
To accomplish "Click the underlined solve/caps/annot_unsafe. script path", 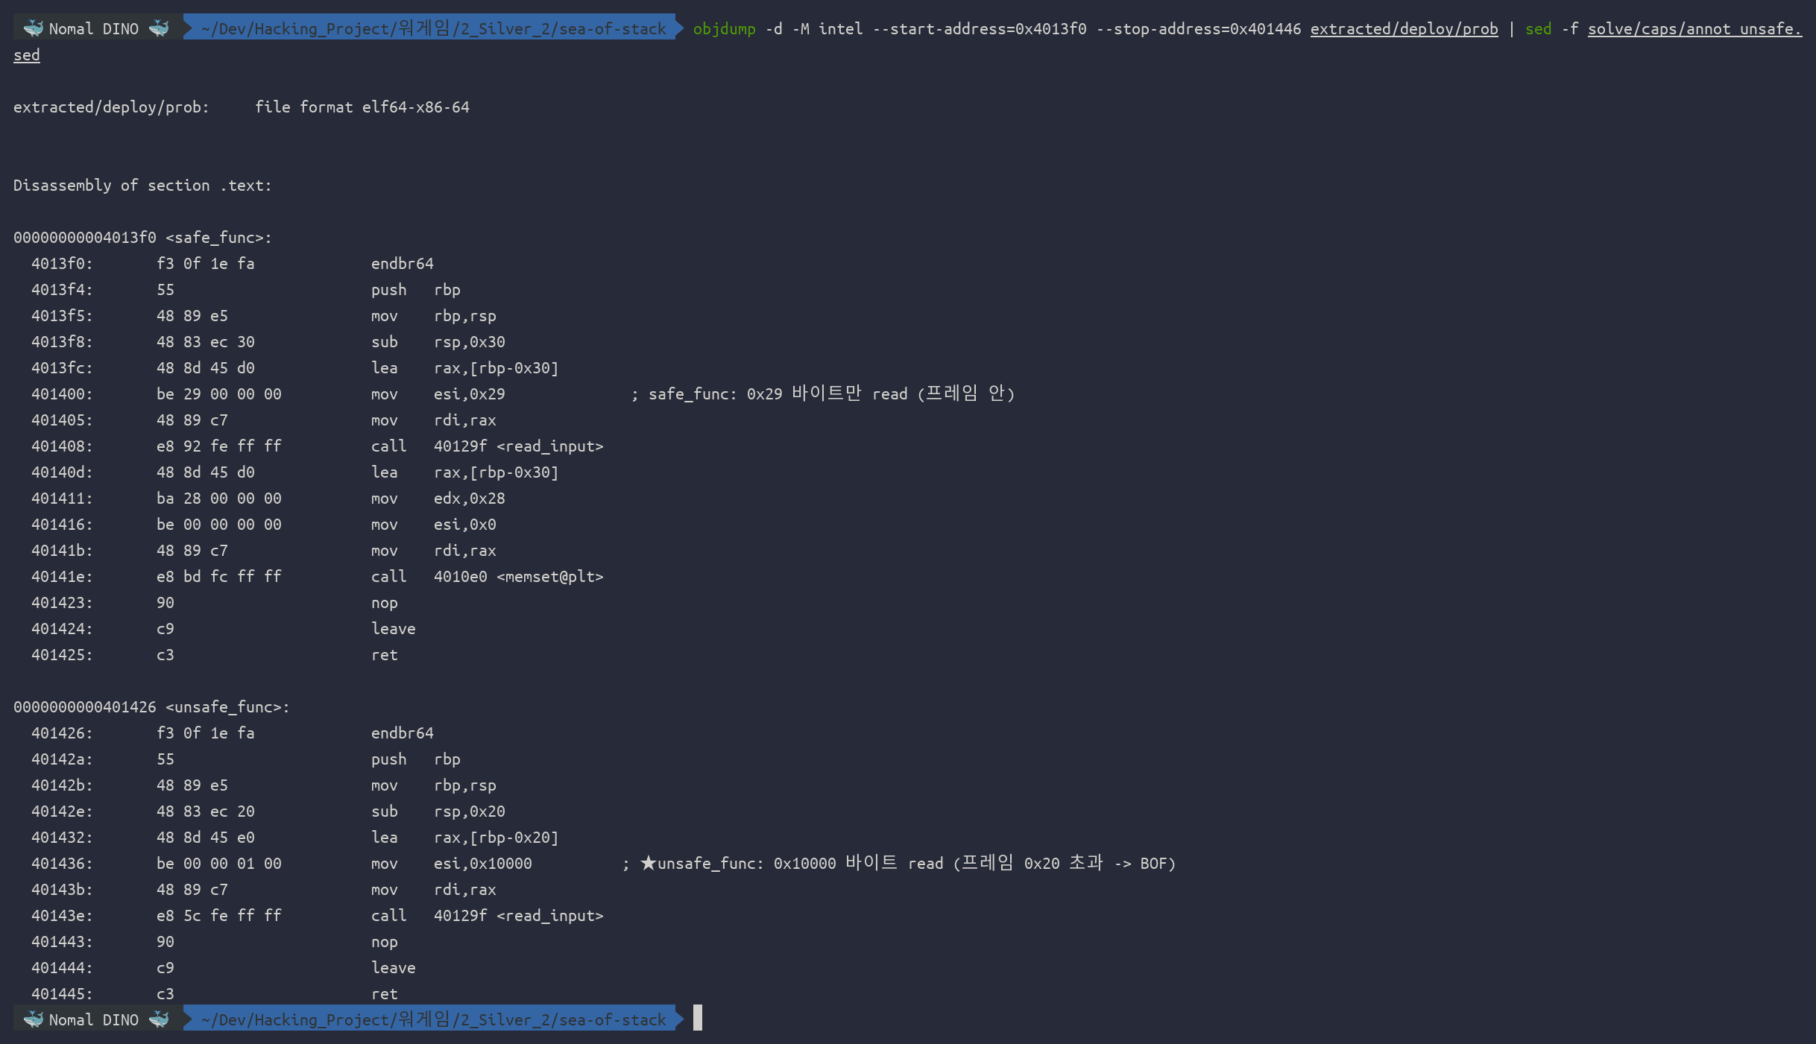I will (x=1694, y=29).
